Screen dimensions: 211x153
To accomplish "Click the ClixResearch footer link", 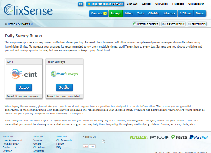I will coord(64,140).
